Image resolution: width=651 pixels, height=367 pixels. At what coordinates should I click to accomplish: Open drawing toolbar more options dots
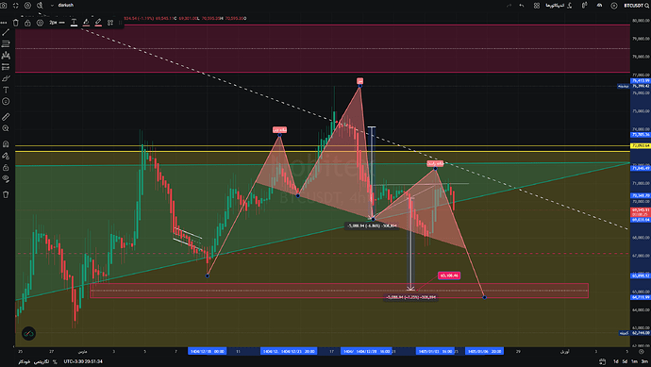pyautogui.click(x=4, y=23)
